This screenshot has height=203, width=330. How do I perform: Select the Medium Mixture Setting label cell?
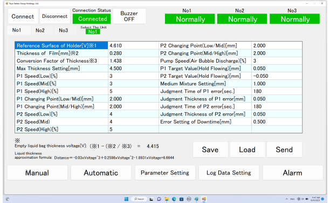coord(205,84)
